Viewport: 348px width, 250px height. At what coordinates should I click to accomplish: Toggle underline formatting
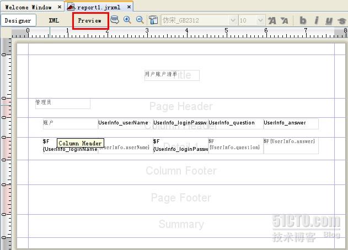(329, 20)
